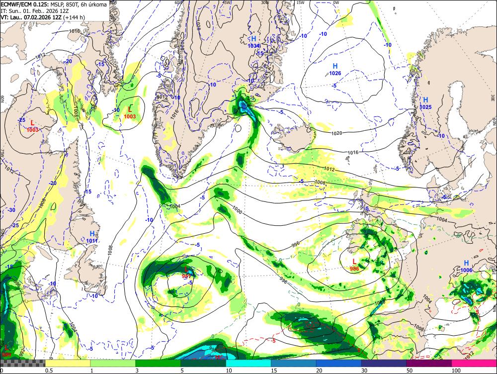Click the high pressure marker 'H 1011'
This screenshot has width=497, height=374.
click(92, 237)
